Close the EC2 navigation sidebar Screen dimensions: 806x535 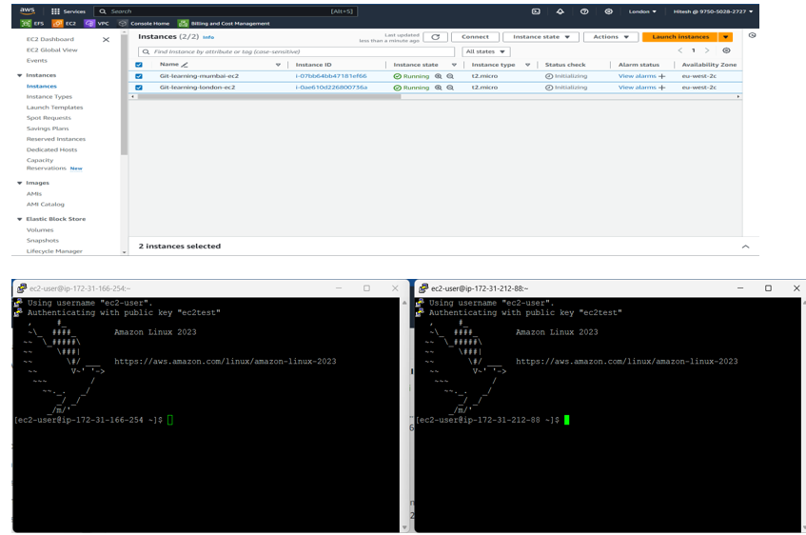click(106, 40)
